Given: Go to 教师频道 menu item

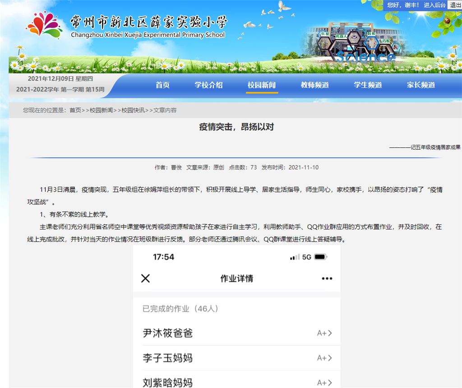Looking at the screenshot, I should pos(314,85).
